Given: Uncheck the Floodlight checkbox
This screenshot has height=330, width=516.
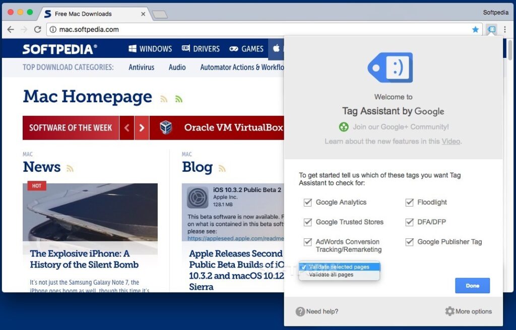Looking at the screenshot, I should pos(409,202).
